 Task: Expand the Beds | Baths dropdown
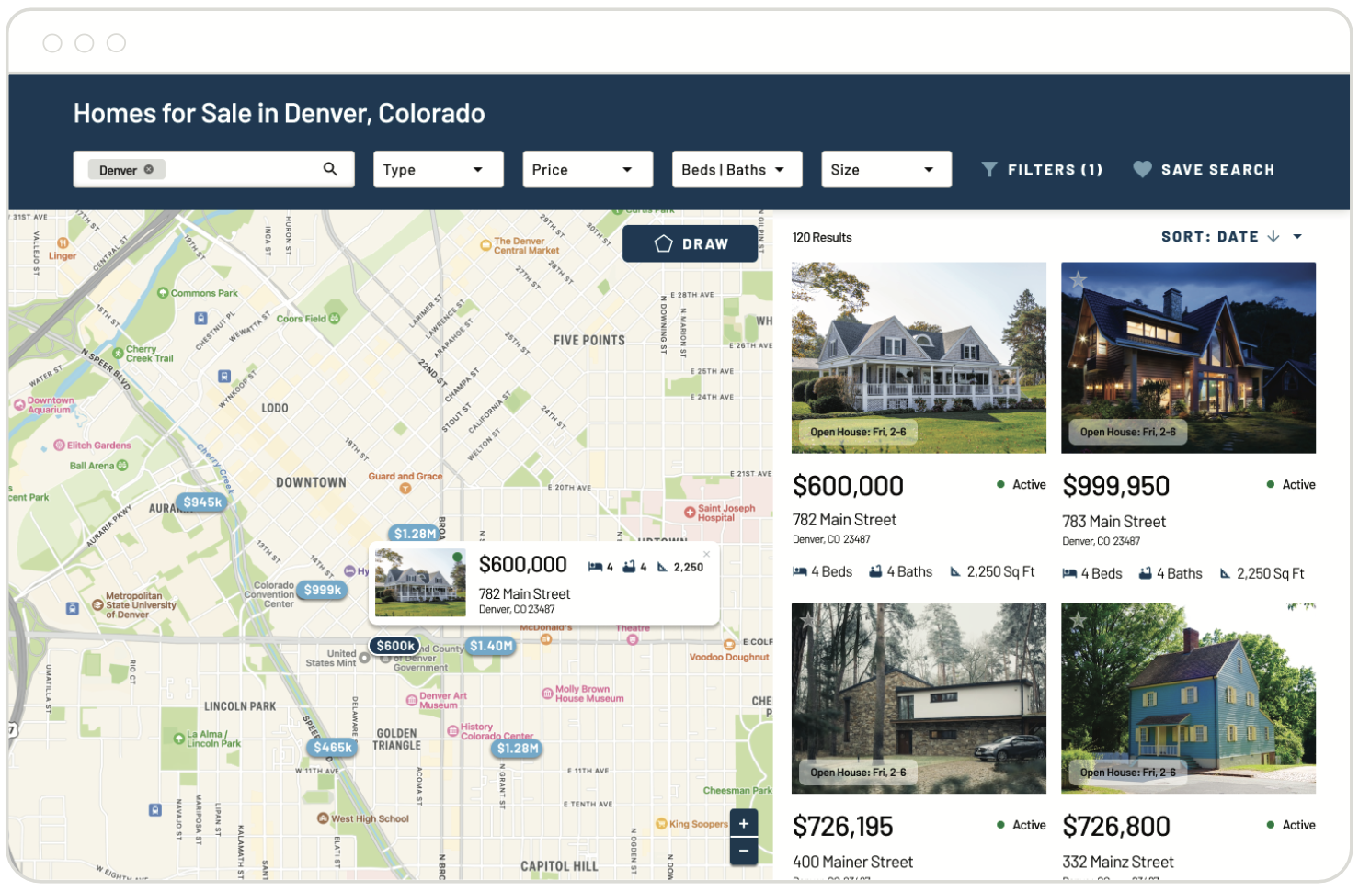coord(737,169)
